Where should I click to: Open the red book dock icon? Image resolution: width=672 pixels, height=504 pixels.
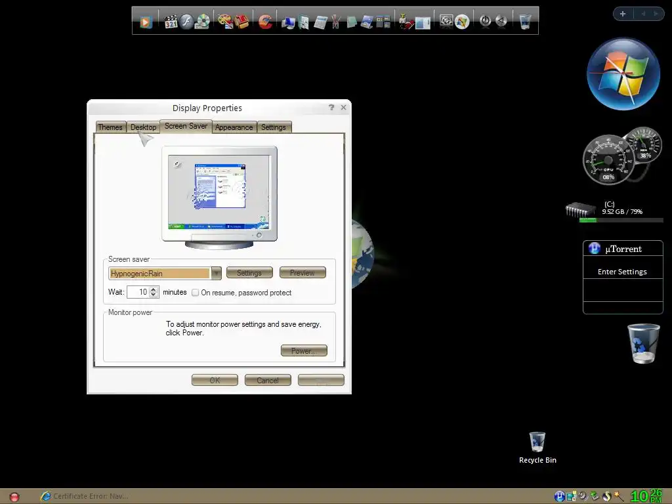pyautogui.click(x=241, y=22)
